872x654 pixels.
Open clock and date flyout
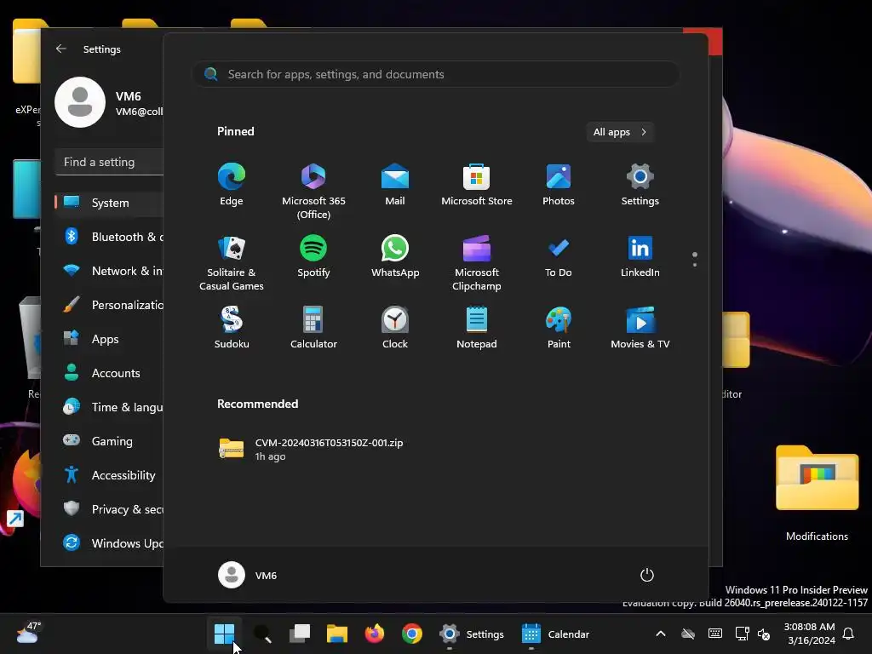tap(810, 634)
